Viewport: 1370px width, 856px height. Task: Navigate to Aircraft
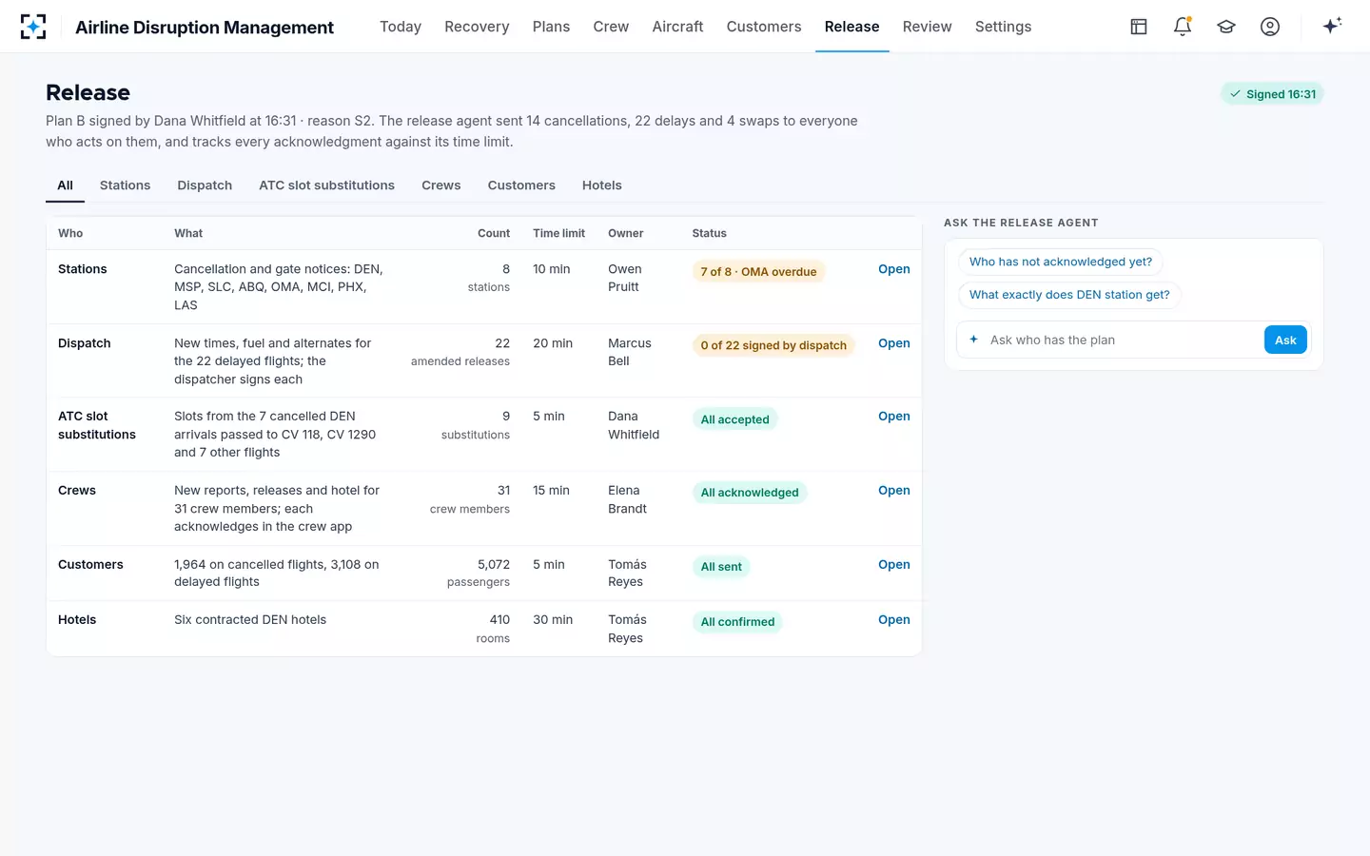tap(677, 27)
